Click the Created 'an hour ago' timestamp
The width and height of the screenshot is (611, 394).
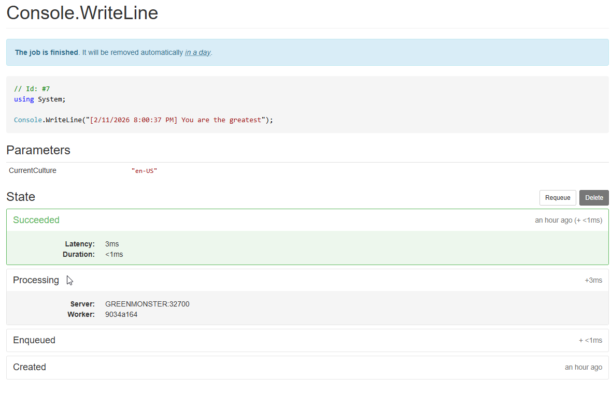(x=583, y=367)
